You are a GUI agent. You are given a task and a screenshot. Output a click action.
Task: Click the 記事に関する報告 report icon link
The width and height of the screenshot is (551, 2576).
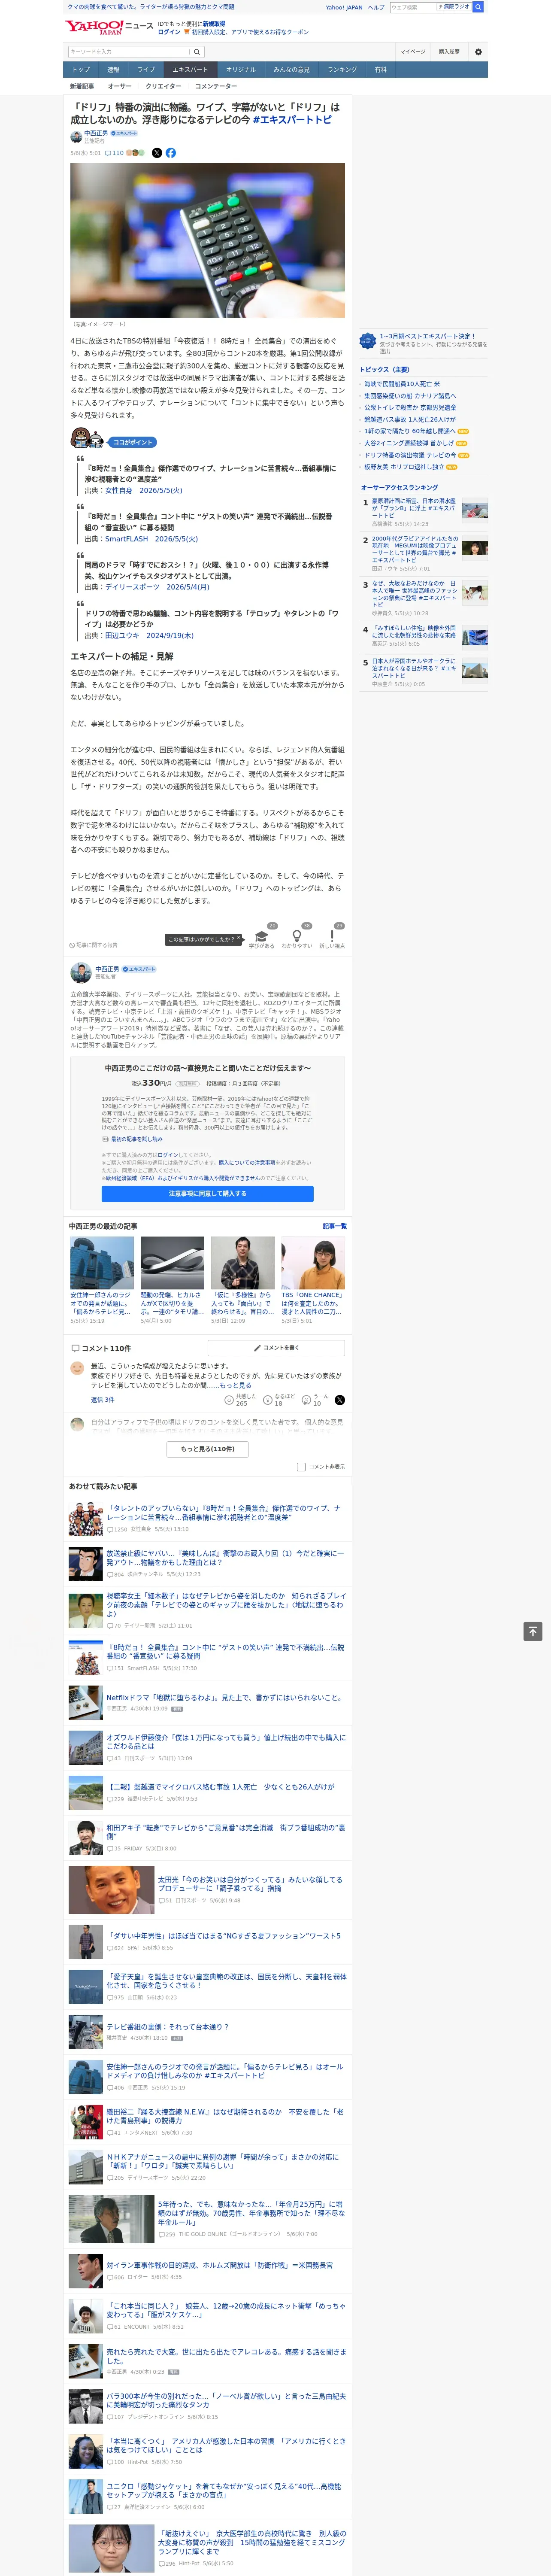[93, 944]
